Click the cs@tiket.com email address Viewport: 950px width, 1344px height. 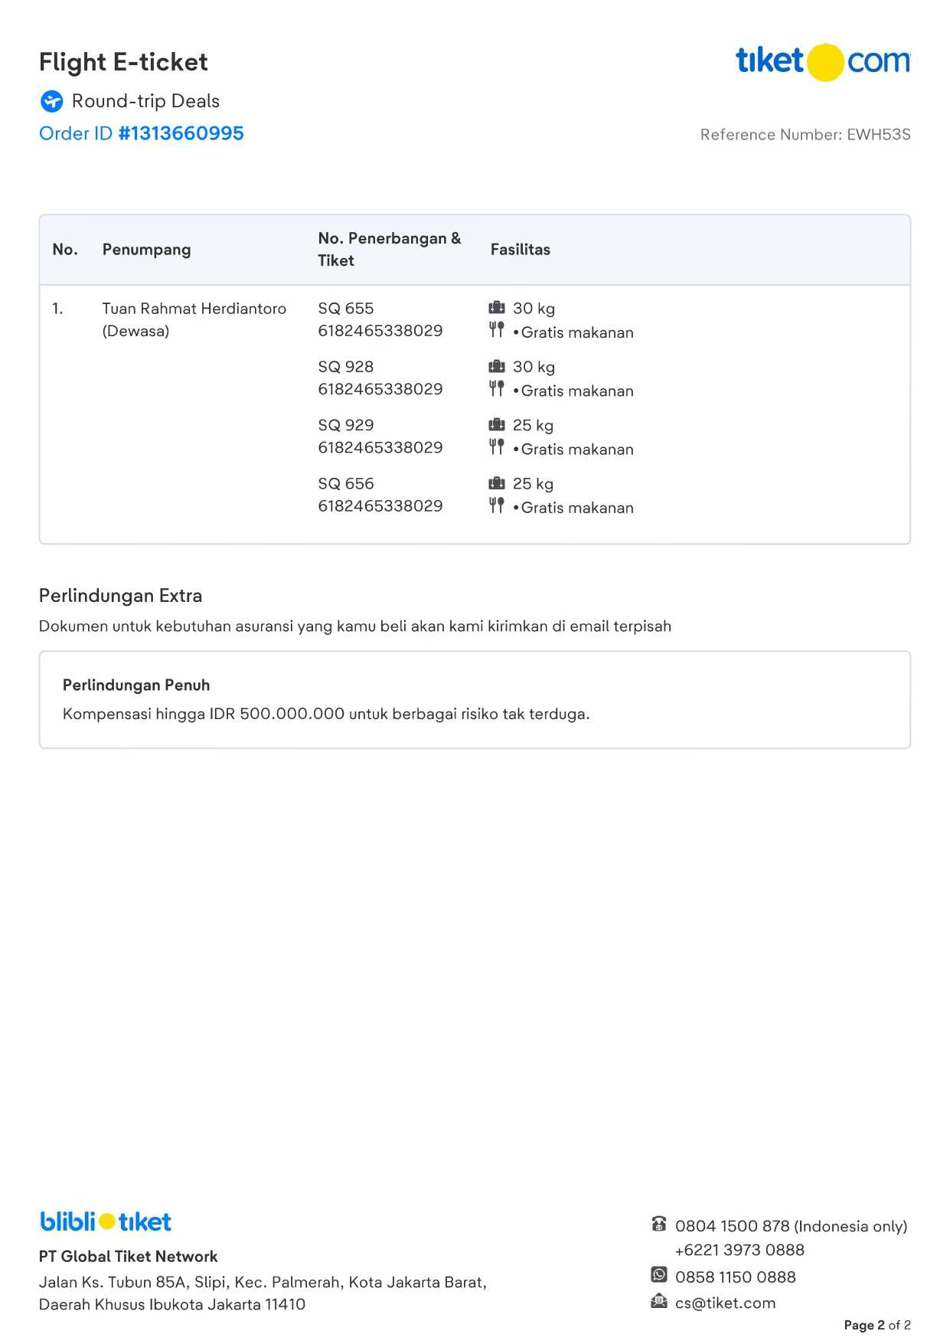click(725, 1303)
